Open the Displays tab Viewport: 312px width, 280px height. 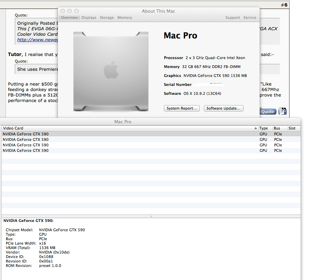coord(89,18)
